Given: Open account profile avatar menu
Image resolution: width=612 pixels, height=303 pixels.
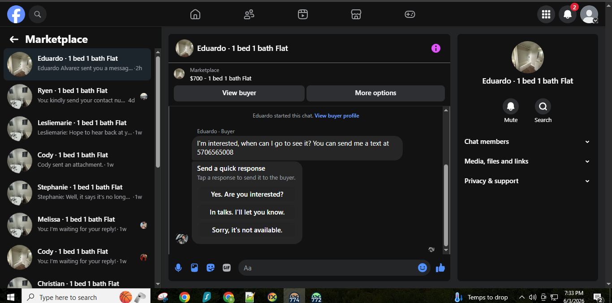Looking at the screenshot, I should pos(589,14).
